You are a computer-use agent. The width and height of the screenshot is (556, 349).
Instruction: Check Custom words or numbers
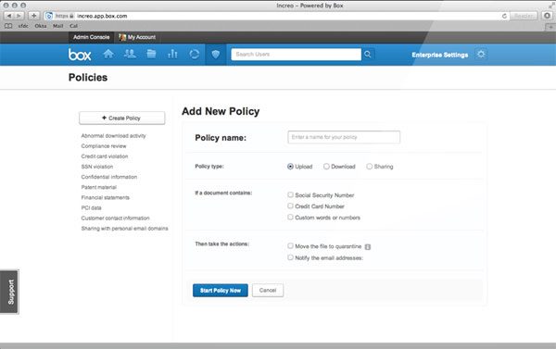tap(290, 218)
